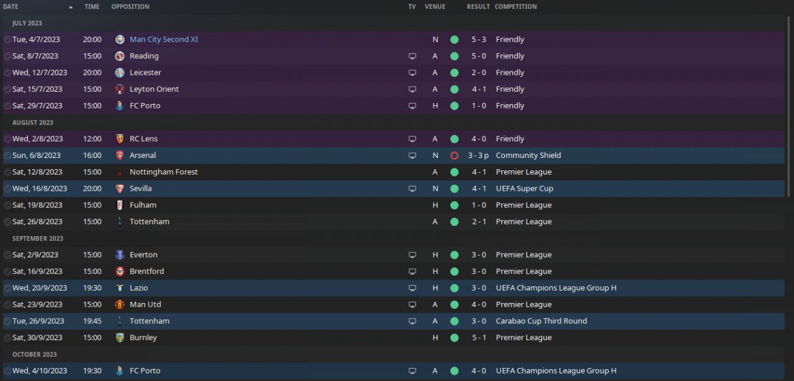Image resolution: width=794 pixels, height=381 pixels.
Task: Click the red result circle for Arsenal match
Action: (x=454, y=155)
